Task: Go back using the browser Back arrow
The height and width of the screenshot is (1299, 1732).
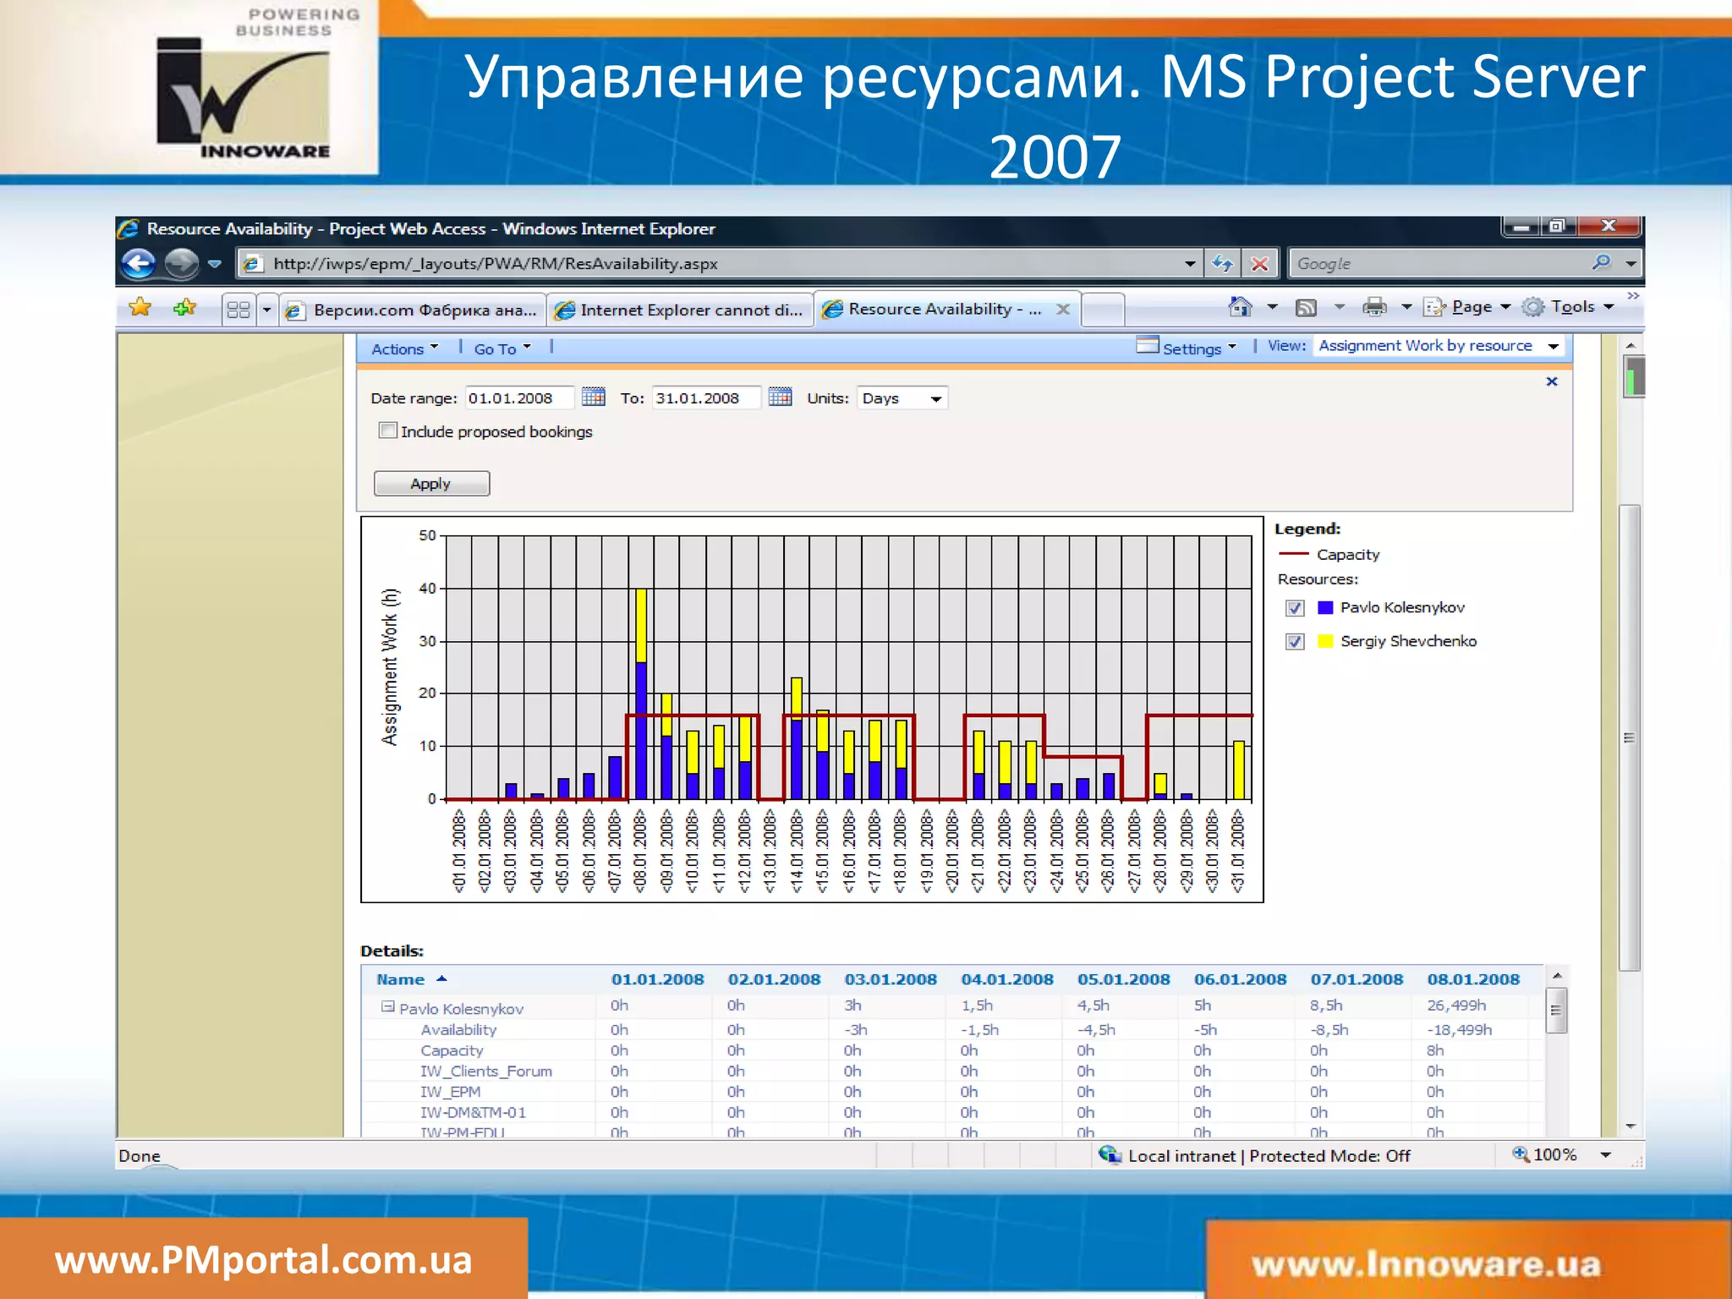Action: pos(139,264)
